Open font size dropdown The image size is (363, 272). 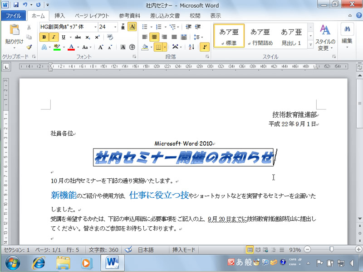tap(115, 27)
